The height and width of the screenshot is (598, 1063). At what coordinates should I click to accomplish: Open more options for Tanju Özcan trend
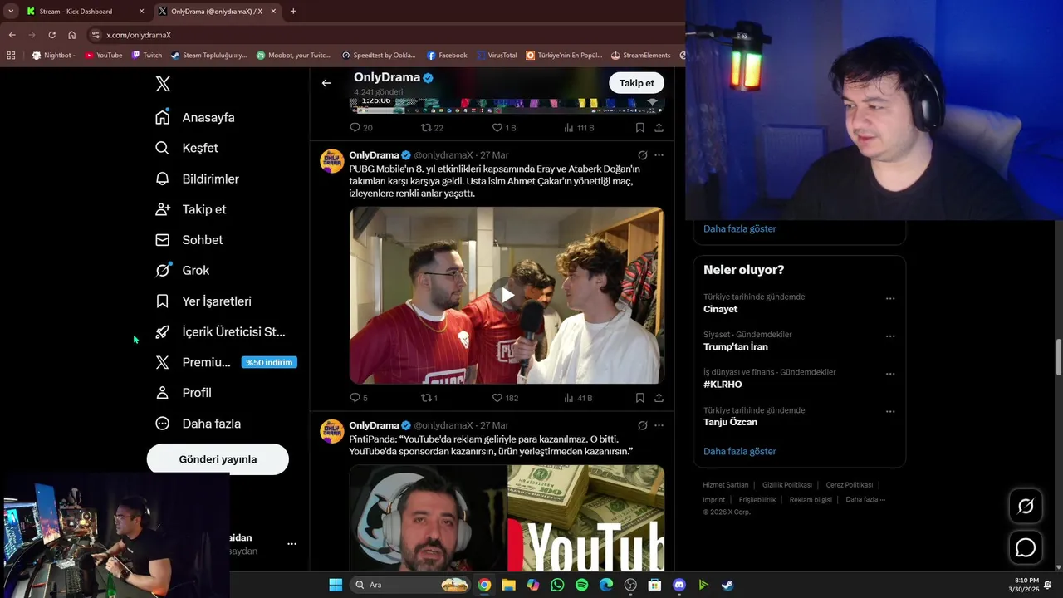tap(890, 412)
